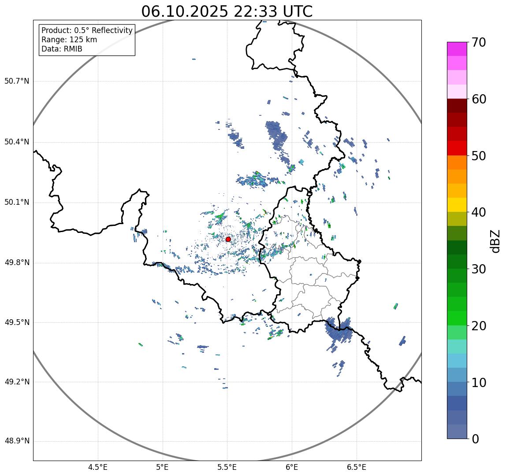Click the title '06.10.2025 22:33 UTC'
Viewport: 506px width, 476px height.
(x=227, y=11)
